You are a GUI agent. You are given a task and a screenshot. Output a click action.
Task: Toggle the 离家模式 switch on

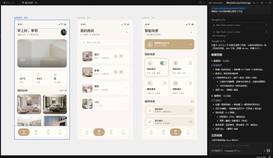189,63
